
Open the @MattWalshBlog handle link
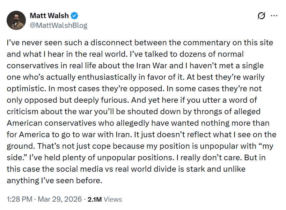click(x=59, y=25)
